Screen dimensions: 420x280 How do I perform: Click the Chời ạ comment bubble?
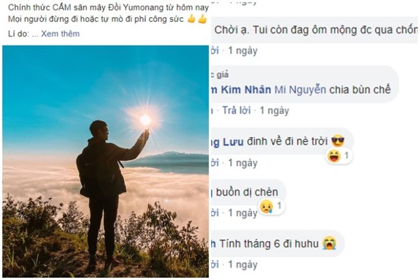[315, 30]
